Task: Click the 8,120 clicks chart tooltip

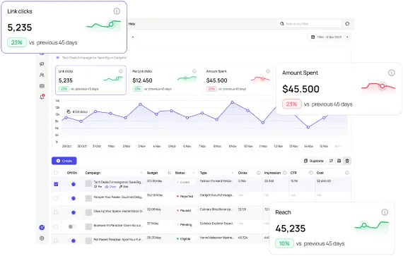Action: [77, 111]
